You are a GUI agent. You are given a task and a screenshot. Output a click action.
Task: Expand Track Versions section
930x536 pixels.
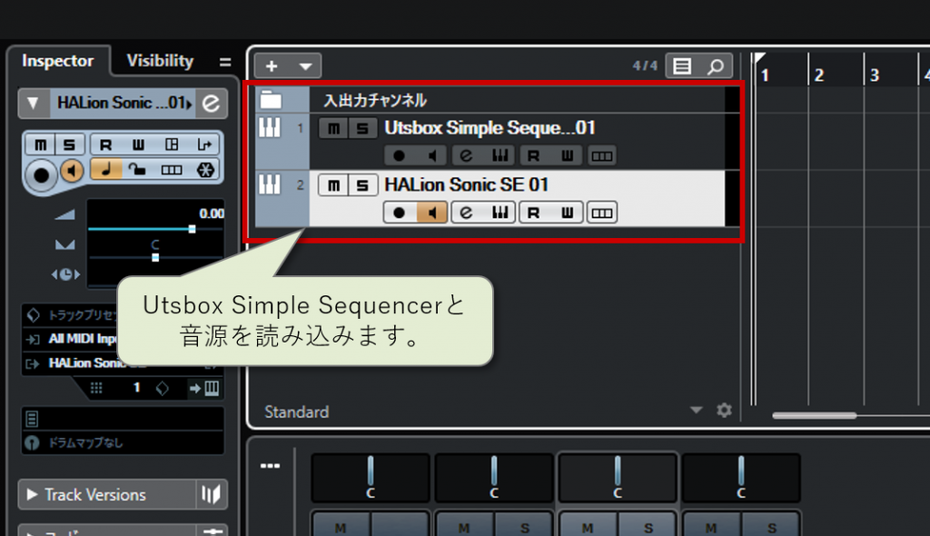point(33,494)
